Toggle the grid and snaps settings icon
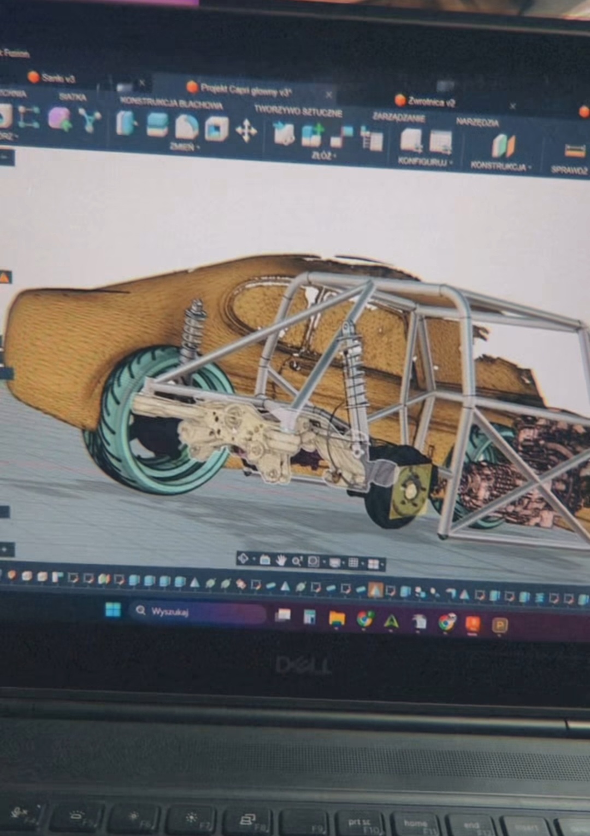Screen dimensions: 590x836 (353, 563)
